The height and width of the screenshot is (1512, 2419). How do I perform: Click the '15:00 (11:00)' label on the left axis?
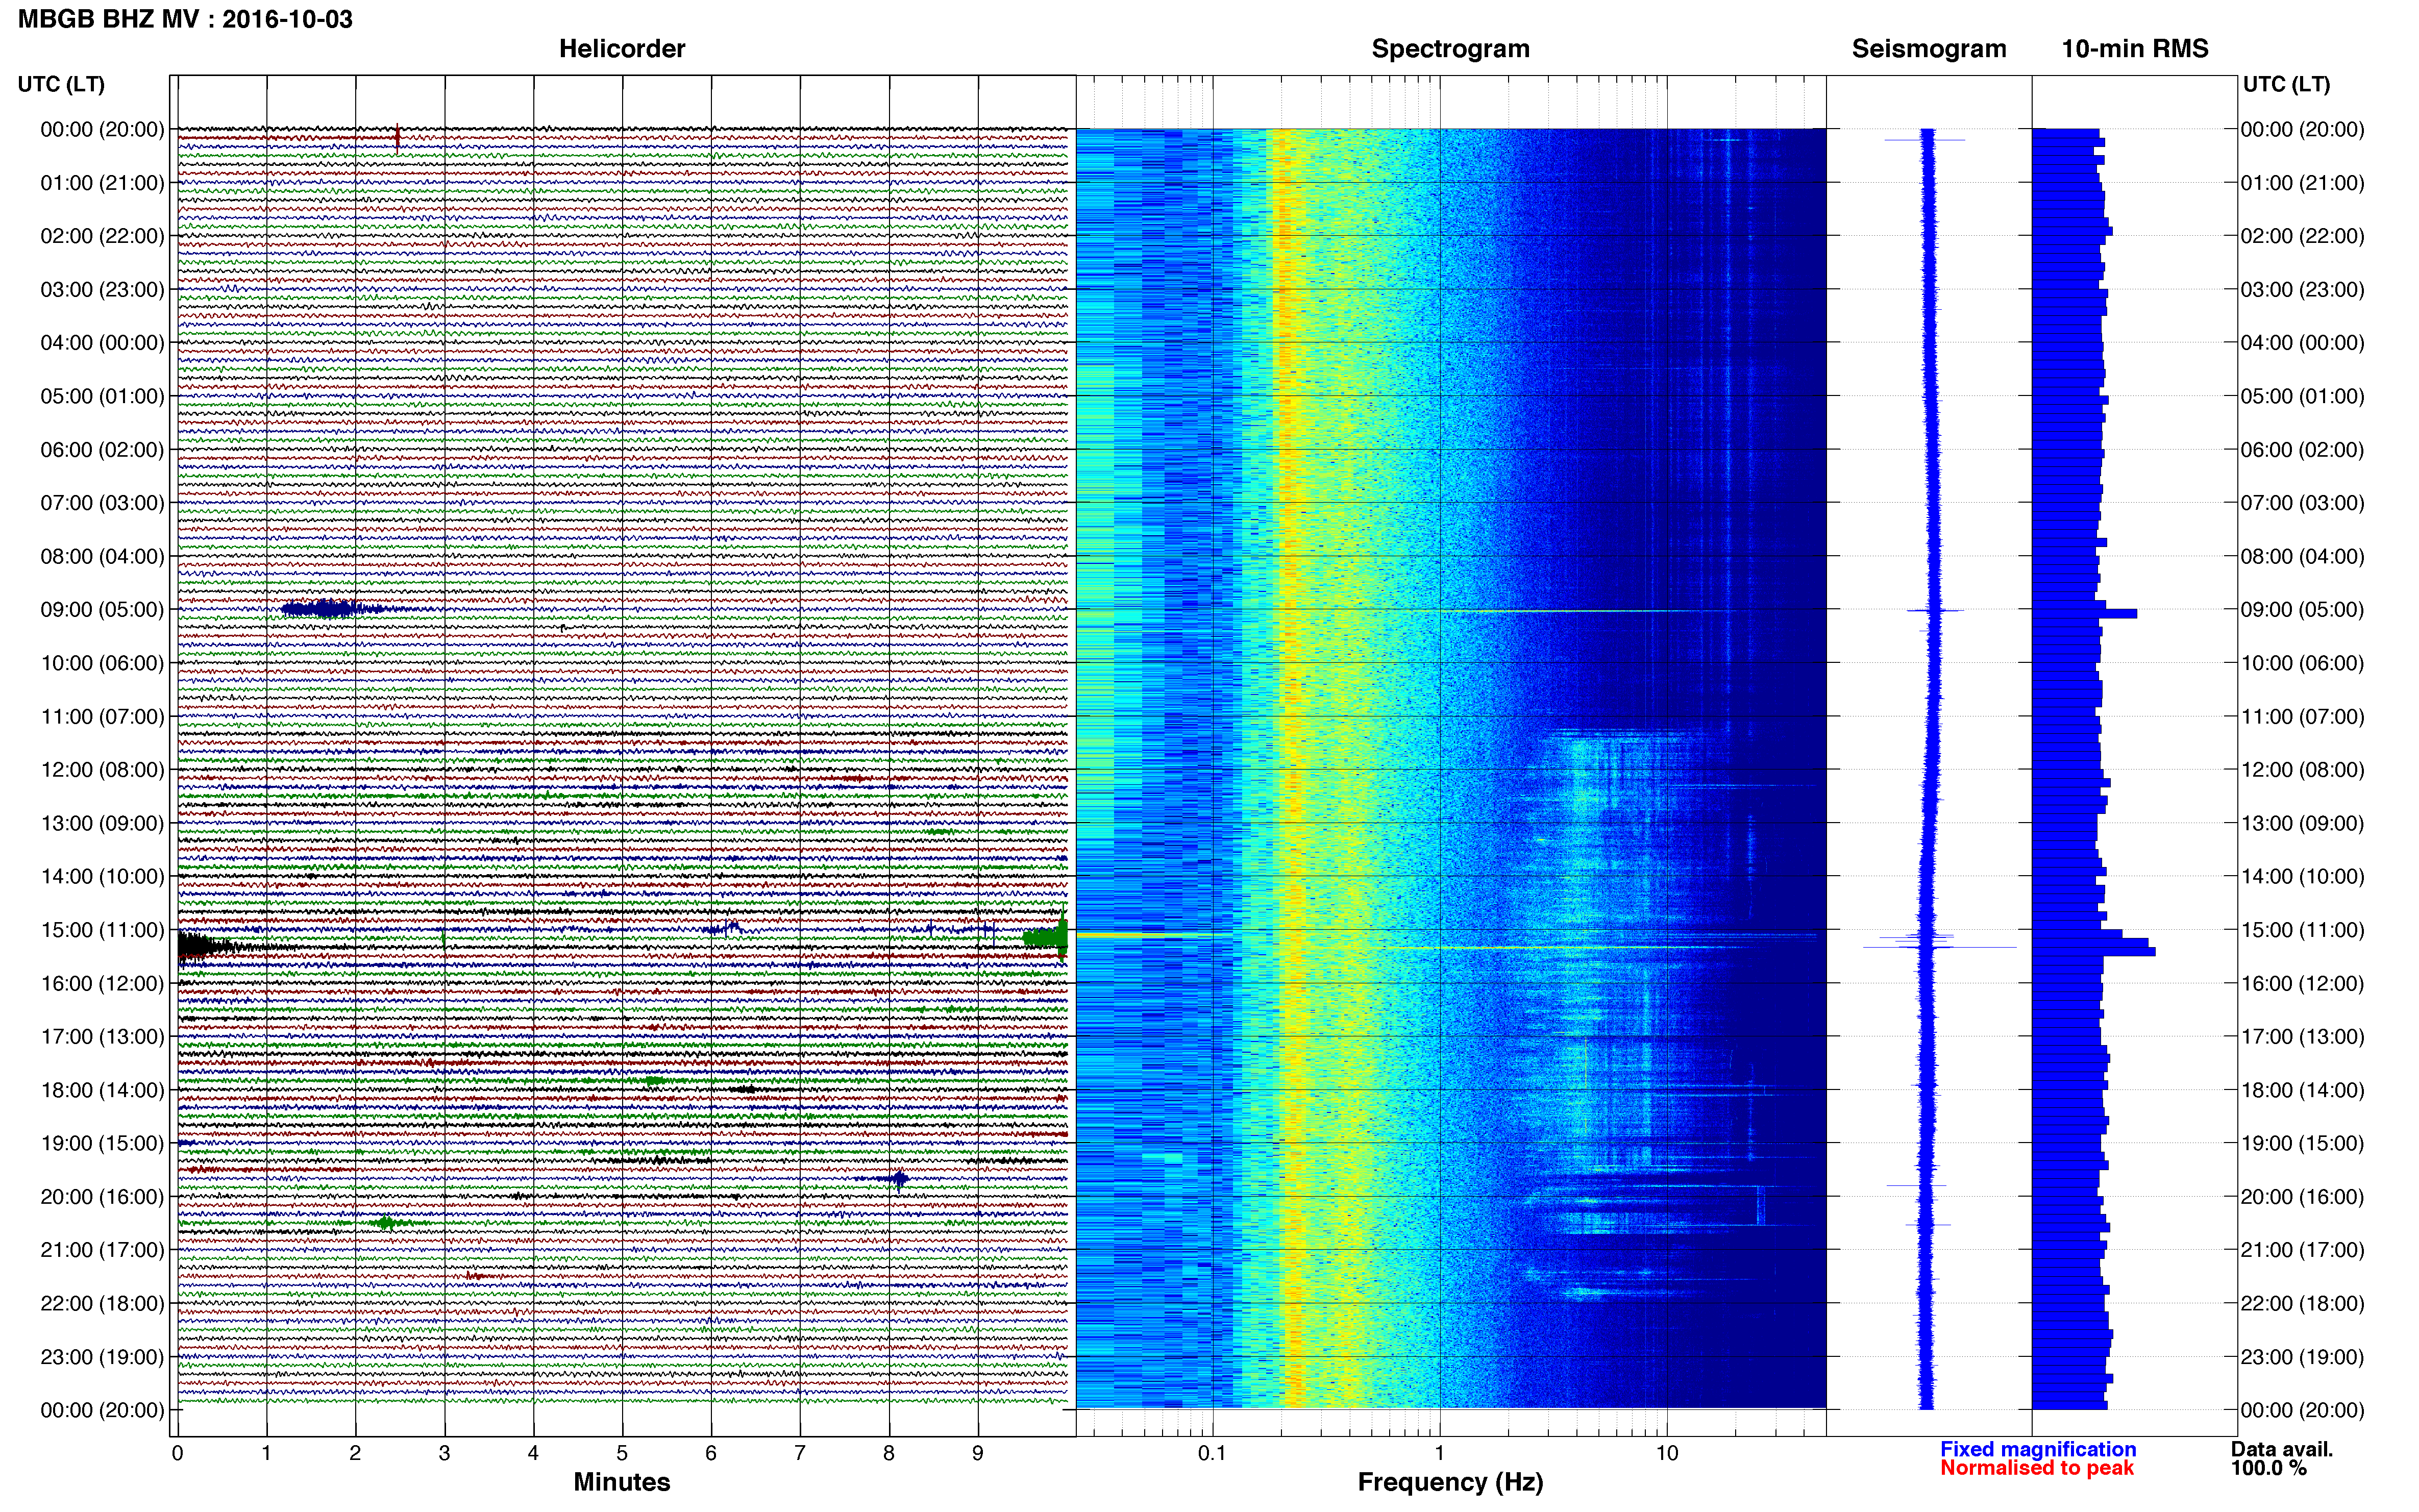coord(102,930)
